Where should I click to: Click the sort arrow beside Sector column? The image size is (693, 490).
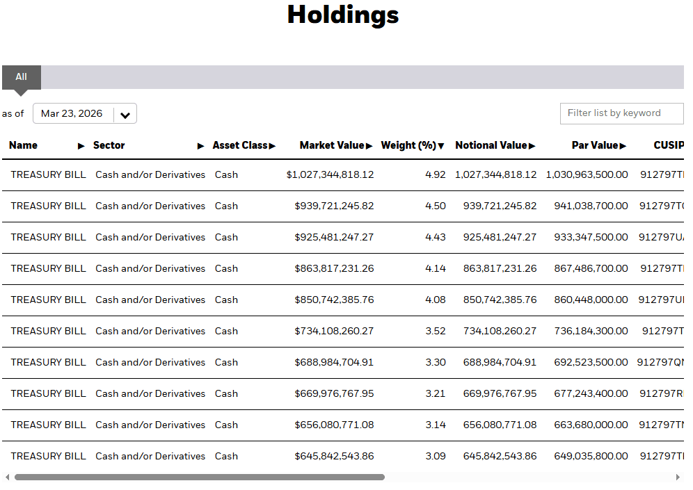click(x=201, y=146)
